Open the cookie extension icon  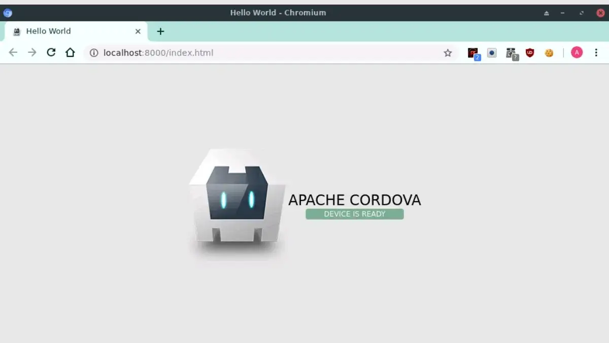[549, 52]
